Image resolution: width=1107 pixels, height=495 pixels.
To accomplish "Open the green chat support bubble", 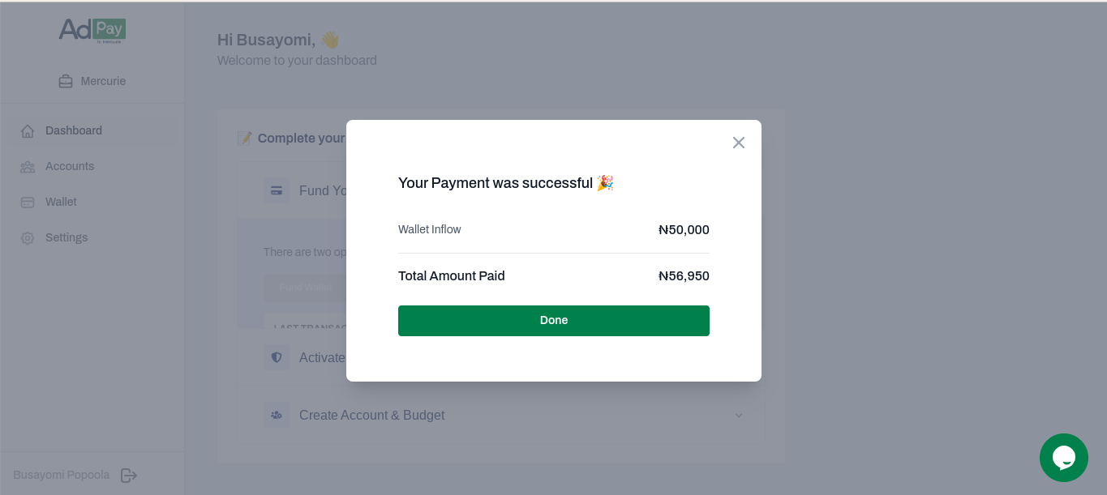I will click(1063, 458).
